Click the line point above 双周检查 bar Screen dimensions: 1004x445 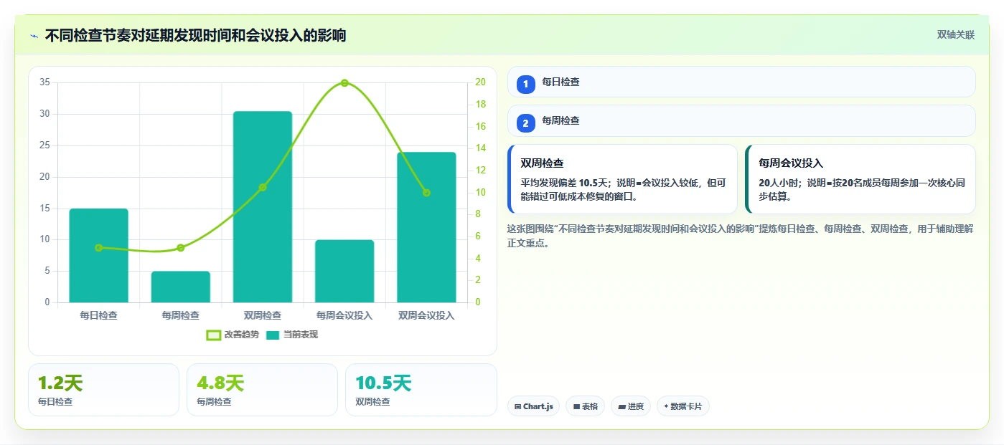pyautogui.click(x=263, y=188)
